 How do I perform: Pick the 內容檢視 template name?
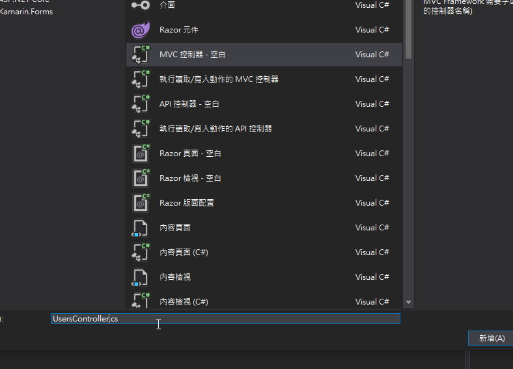pyautogui.click(x=175, y=277)
